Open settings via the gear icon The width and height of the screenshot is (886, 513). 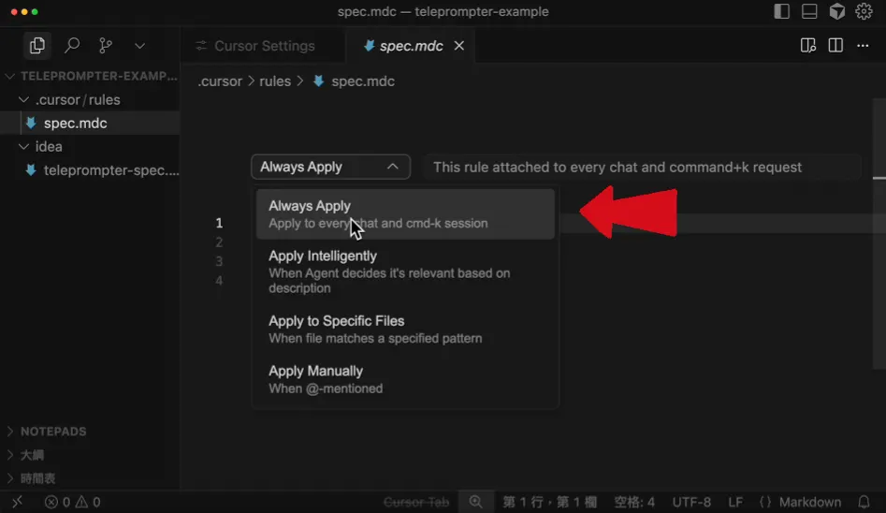click(864, 11)
